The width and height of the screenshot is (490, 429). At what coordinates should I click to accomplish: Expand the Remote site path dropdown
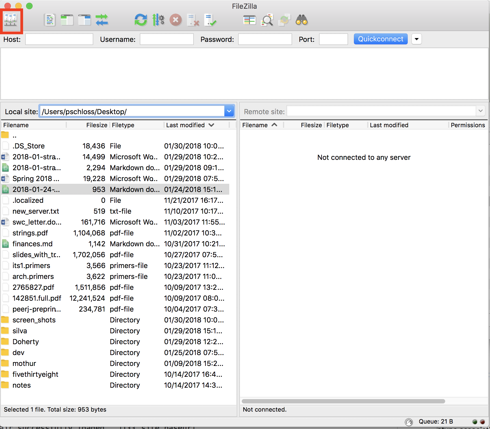[x=480, y=111]
